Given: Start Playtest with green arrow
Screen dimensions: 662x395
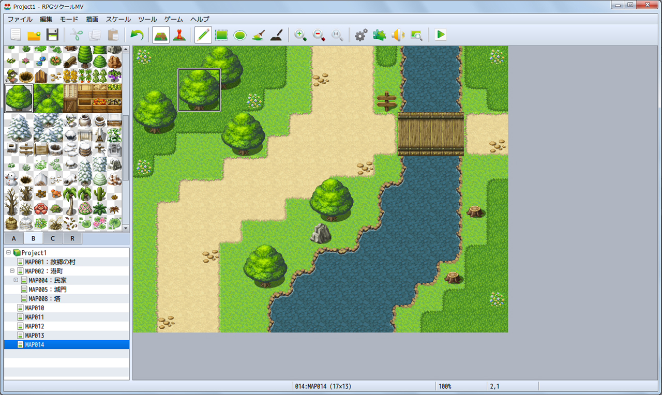Looking at the screenshot, I should tap(441, 35).
